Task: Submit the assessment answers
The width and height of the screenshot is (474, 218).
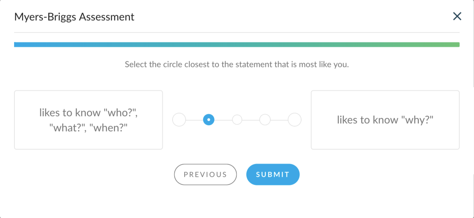Action: 273,174
